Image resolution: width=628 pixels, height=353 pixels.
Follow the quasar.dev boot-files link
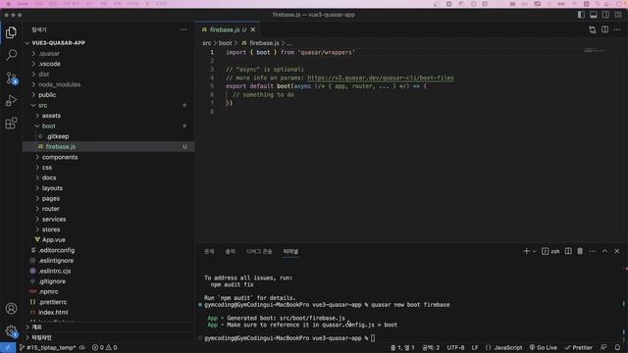pyautogui.click(x=381, y=77)
